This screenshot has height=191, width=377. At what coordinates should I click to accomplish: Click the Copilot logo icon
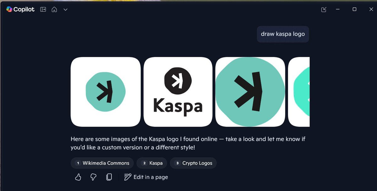tap(9, 9)
